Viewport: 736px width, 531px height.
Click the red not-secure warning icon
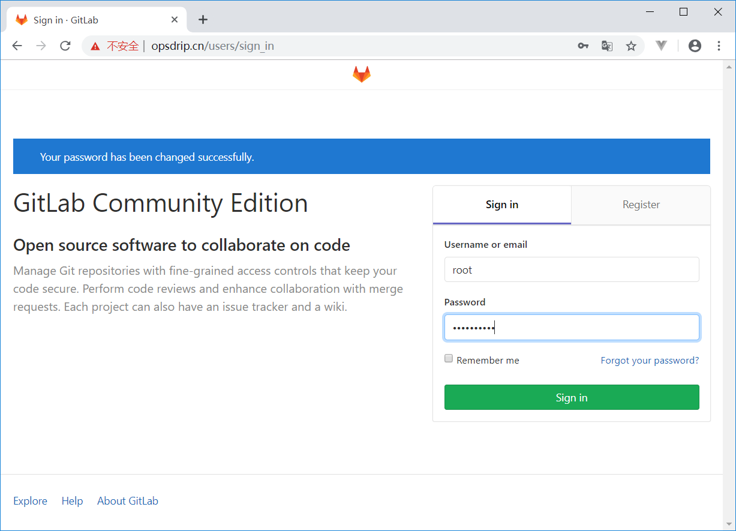[95, 46]
